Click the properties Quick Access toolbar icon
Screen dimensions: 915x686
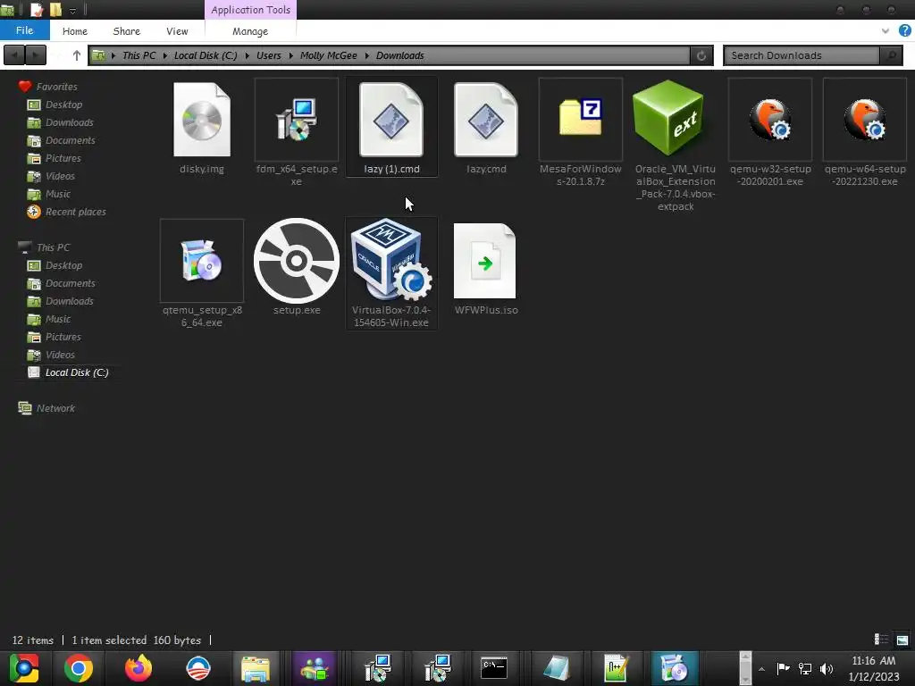tap(37, 10)
